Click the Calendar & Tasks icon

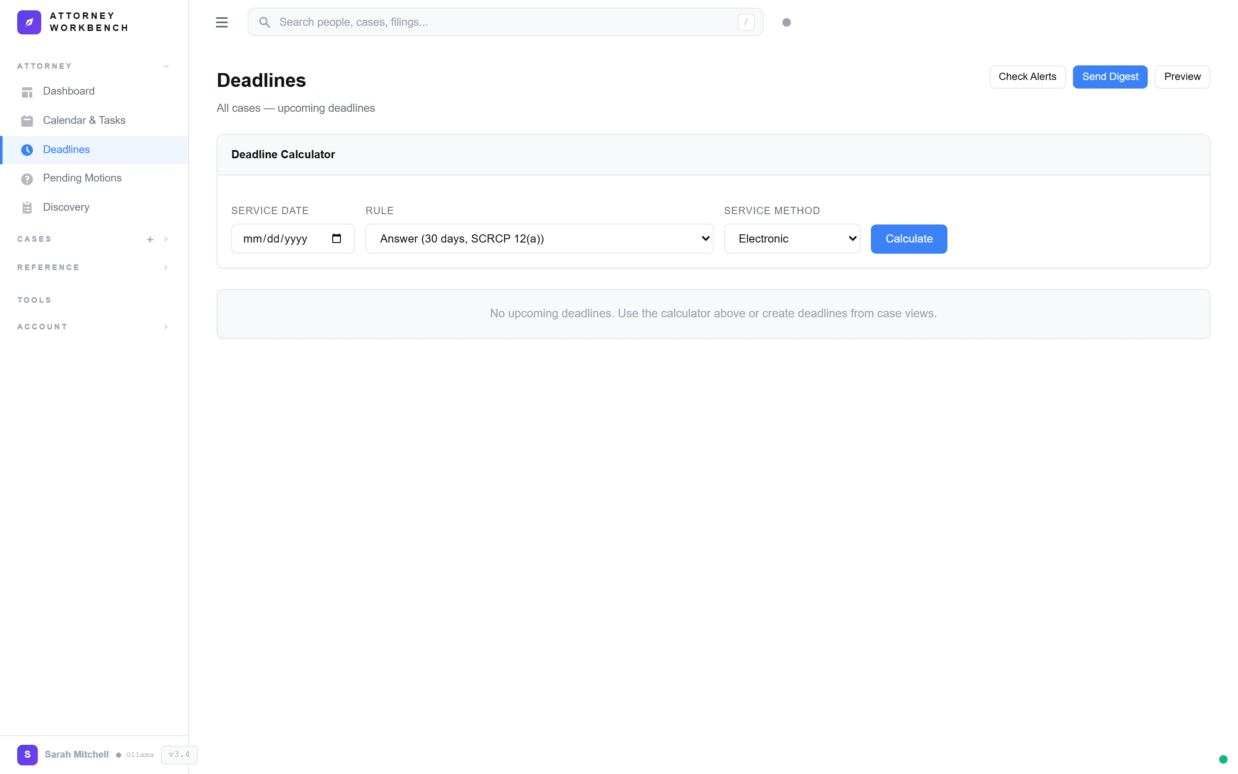[x=27, y=121]
